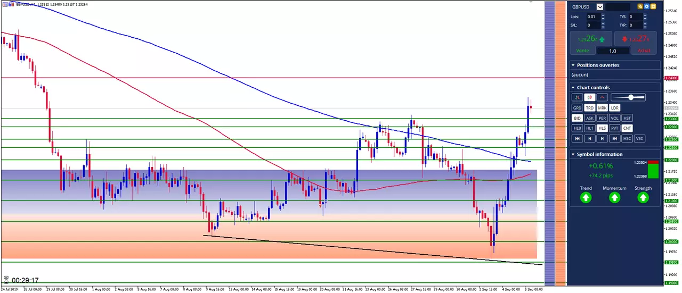
Task: Step chart back one bar
Action: [x=590, y=138]
